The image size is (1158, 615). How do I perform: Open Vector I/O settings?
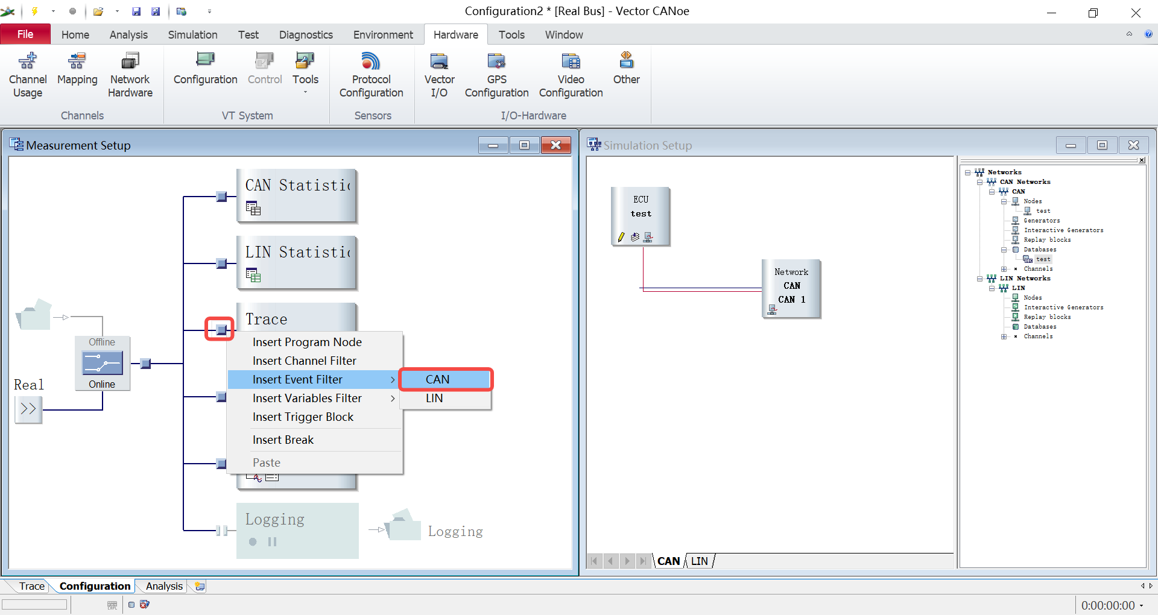pyautogui.click(x=439, y=75)
